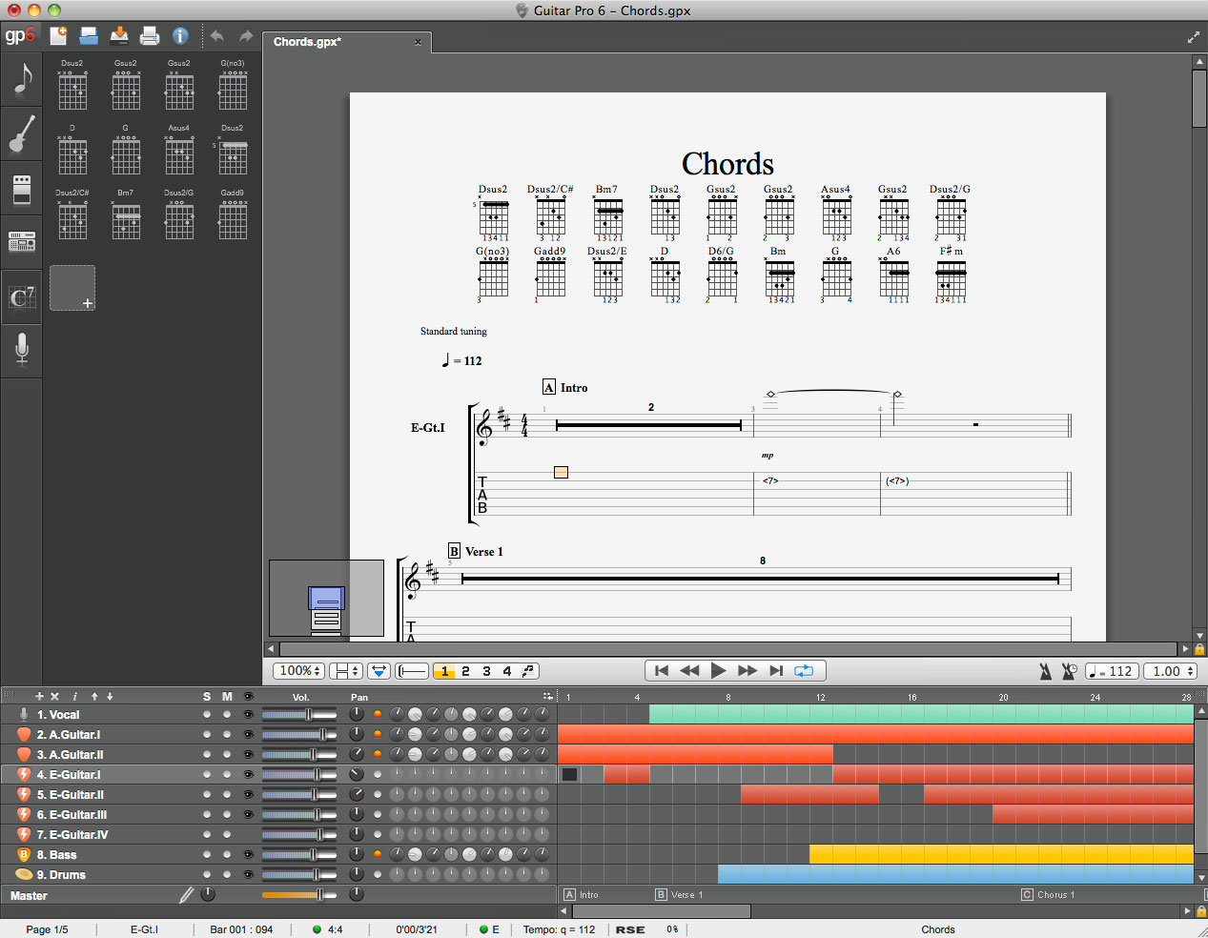Open the Chords panel with the C7 icon
This screenshot has width=1208, height=938.
pyautogui.click(x=21, y=297)
